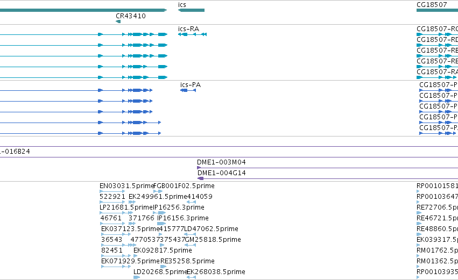The height and width of the screenshot is (280, 458).
Task: Click the DME1-003M04 clone label
Action: tap(221, 162)
